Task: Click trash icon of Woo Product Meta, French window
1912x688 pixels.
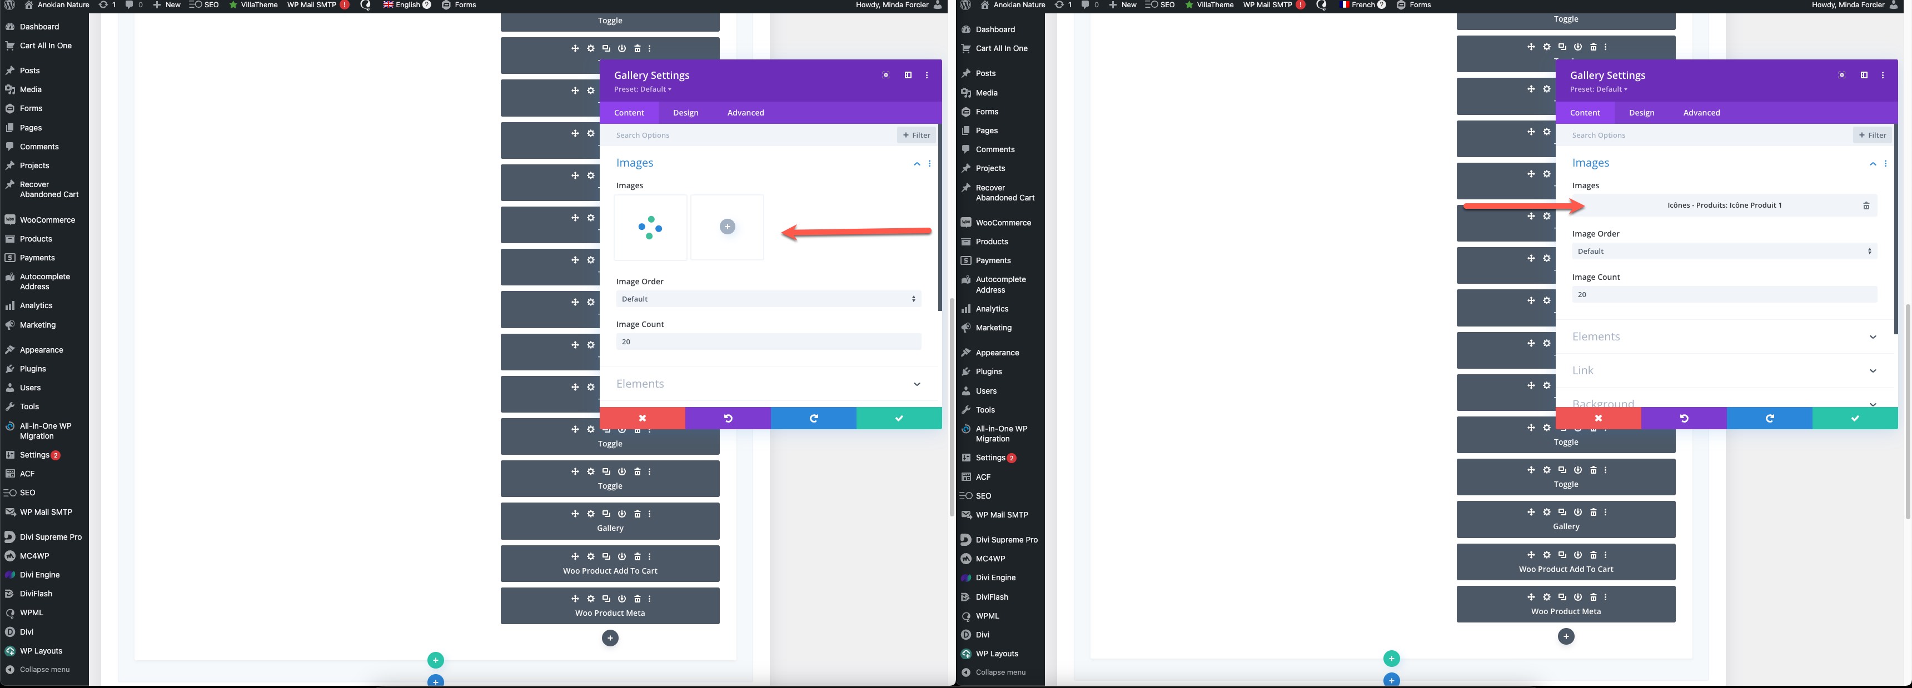Action: (x=1593, y=597)
